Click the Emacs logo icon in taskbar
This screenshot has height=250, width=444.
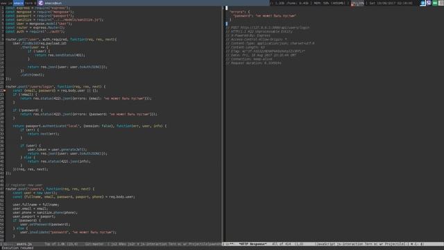click(x=41, y=3)
